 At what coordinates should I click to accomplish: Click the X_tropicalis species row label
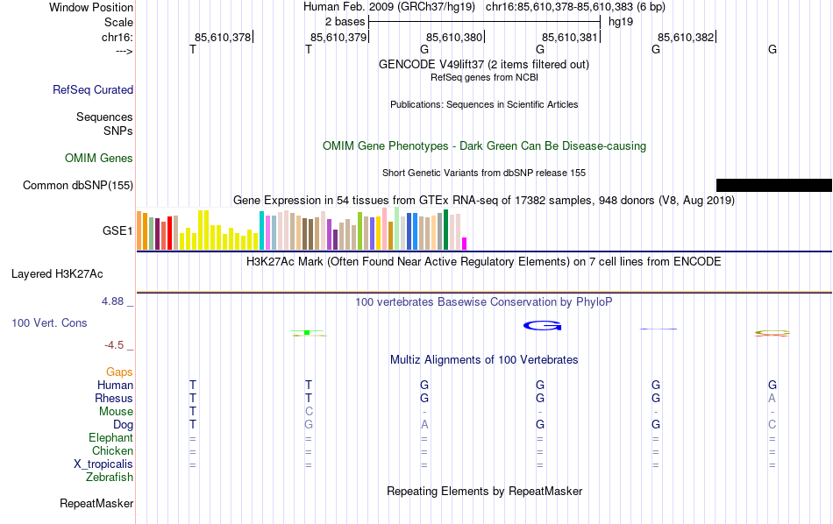[x=103, y=464]
